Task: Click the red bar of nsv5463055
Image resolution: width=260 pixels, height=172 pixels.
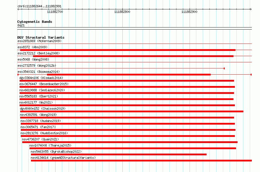Action: 119,154
